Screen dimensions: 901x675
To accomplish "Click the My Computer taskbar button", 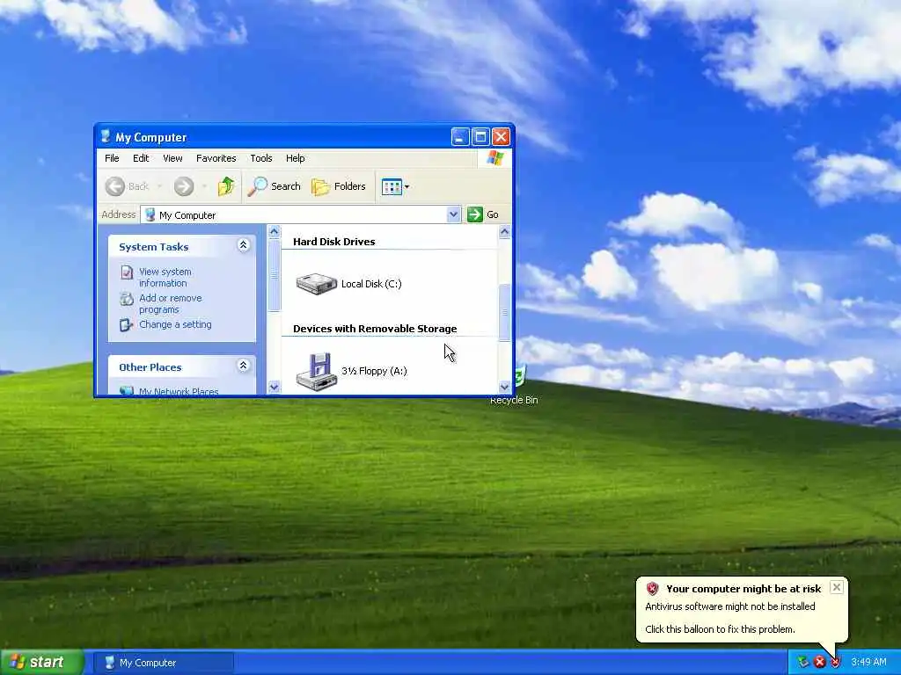I will pos(163,663).
